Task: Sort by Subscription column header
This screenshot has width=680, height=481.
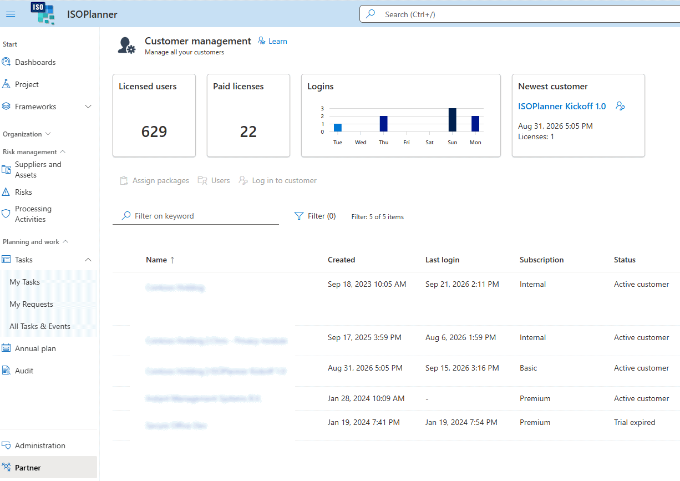Action: click(x=541, y=260)
